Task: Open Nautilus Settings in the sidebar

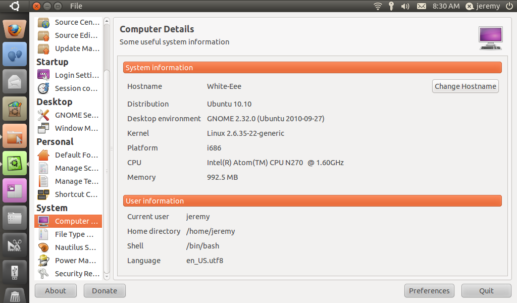Action: 68,247
